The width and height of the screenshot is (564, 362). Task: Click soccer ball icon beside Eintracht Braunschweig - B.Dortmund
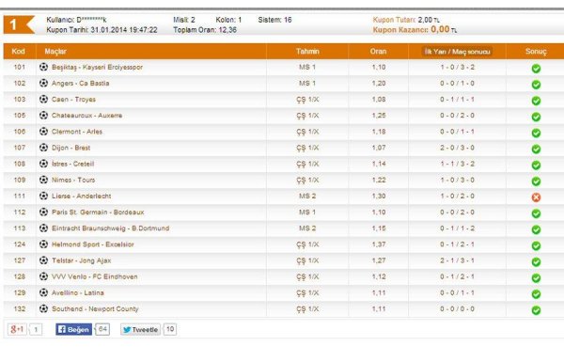[43, 228]
